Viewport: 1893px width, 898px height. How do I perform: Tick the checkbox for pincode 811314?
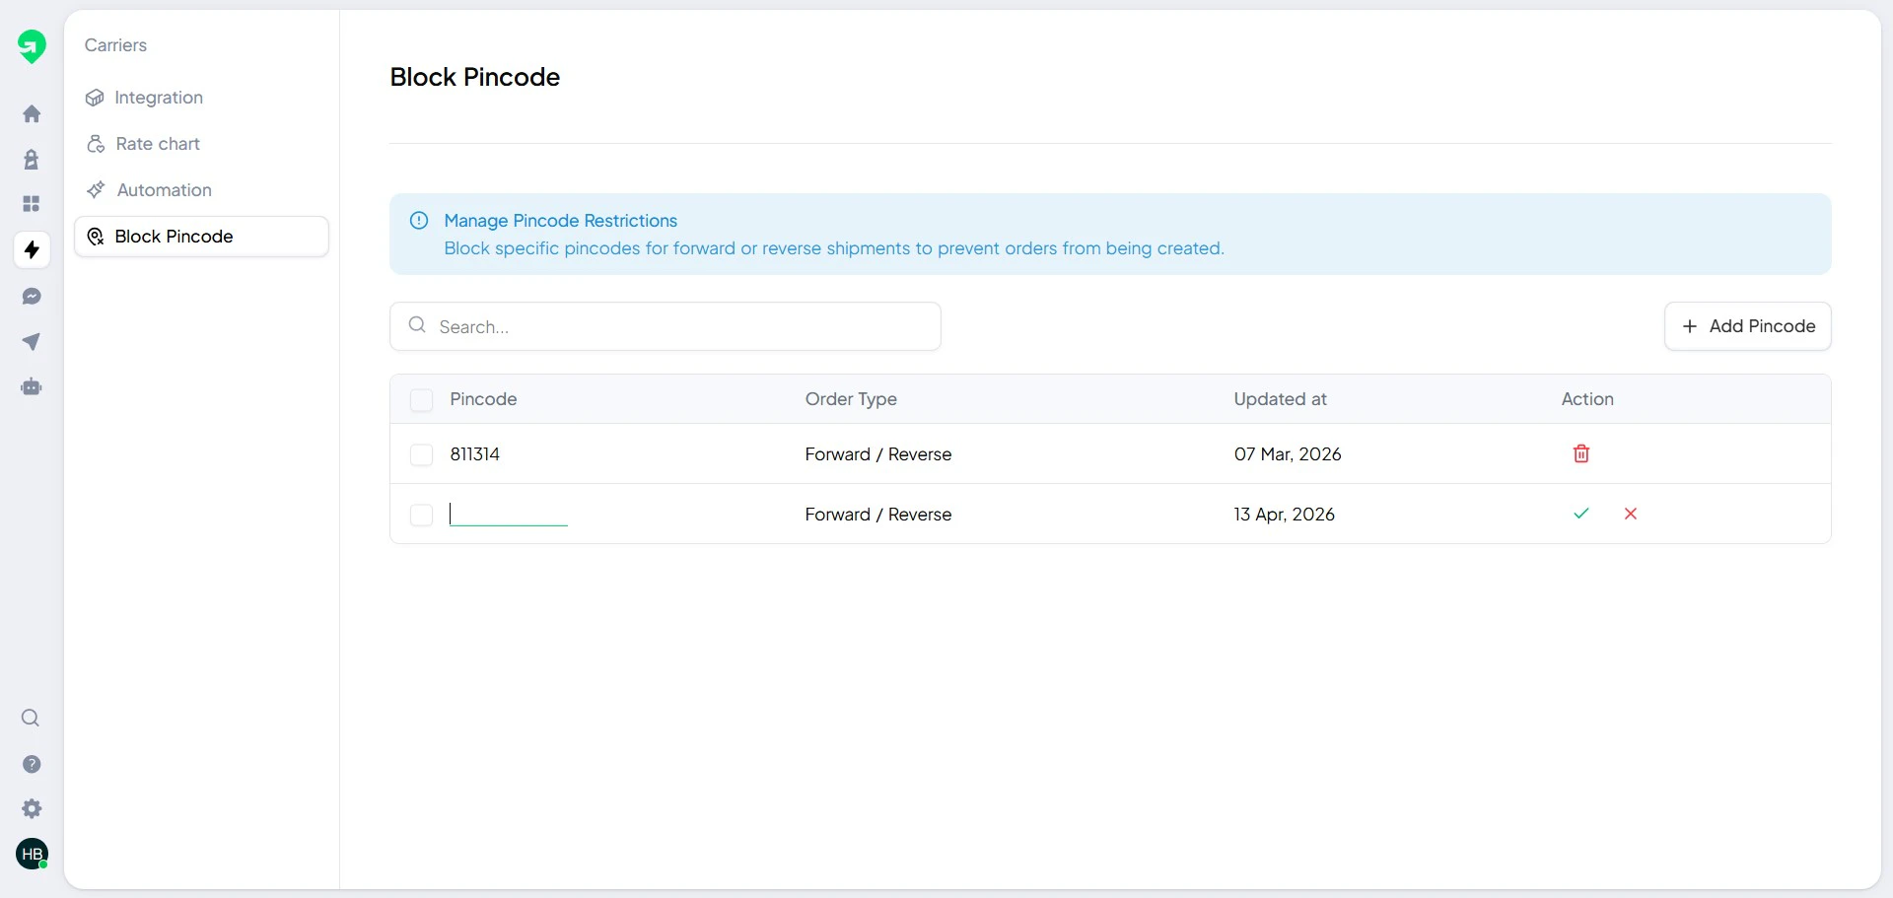click(421, 454)
